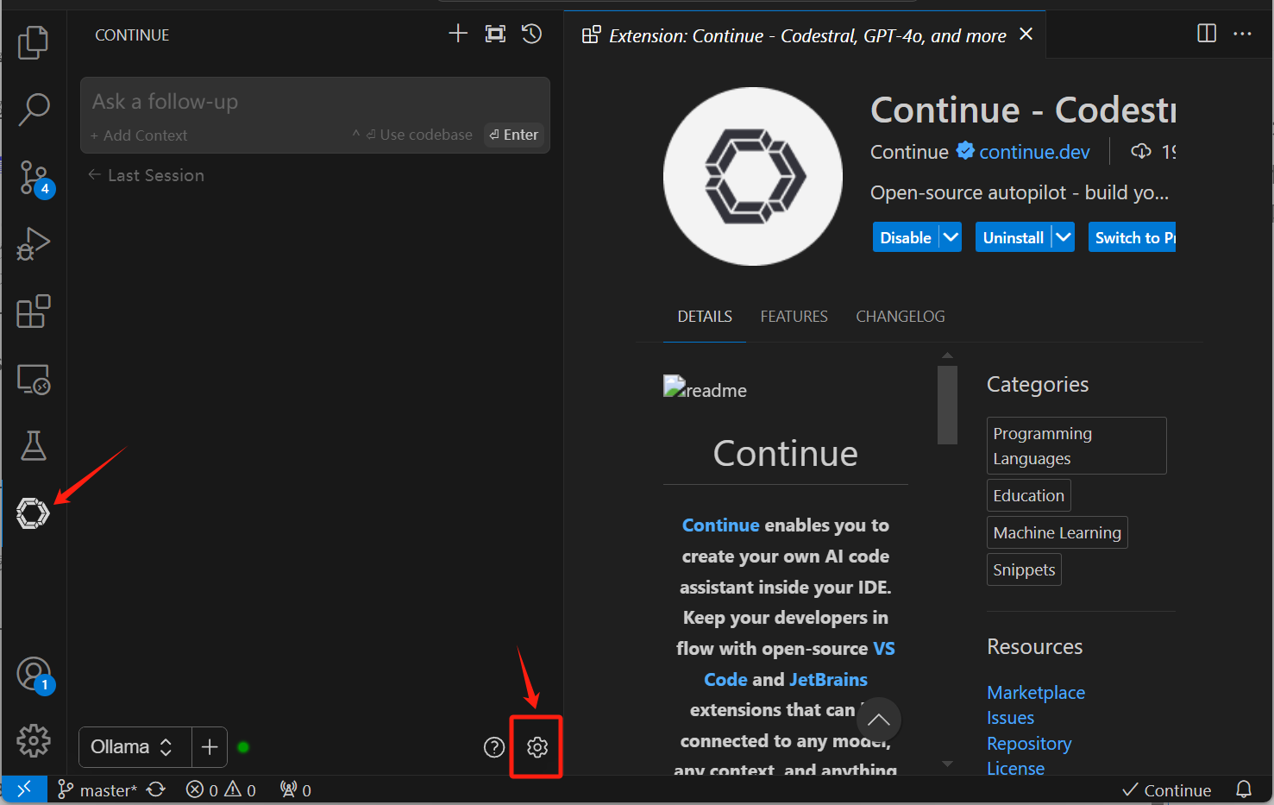Open the Issues resource link
This screenshot has height=805, width=1274.
[x=1010, y=718]
